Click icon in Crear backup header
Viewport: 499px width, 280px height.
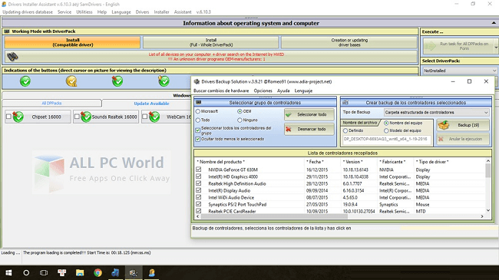pos(345,103)
